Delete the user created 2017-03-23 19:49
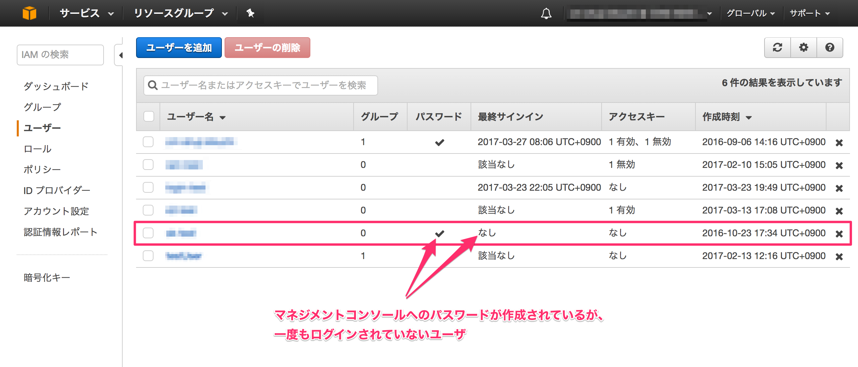Image resolution: width=858 pixels, height=367 pixels. (x=839, y=188)
